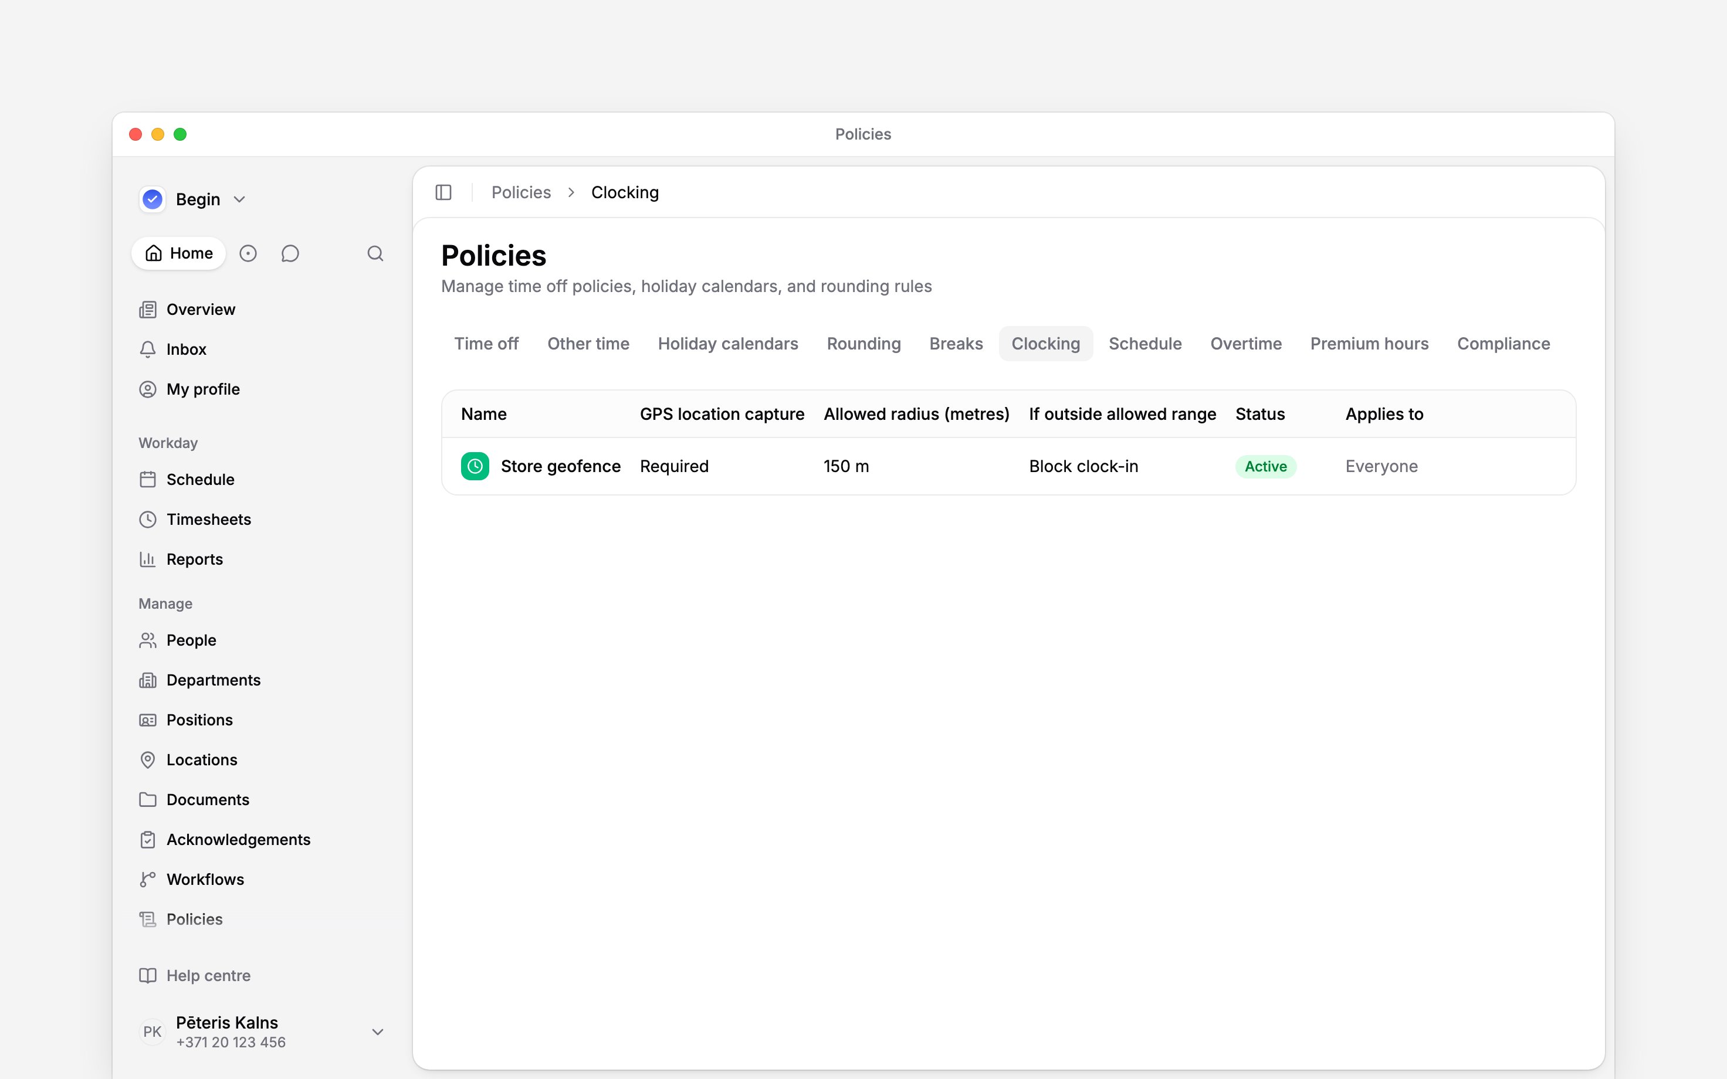Open Positions under Manage
The height and width of the screenshot is (1079, 1727).
pyautogui.click(x=185, y=720)
